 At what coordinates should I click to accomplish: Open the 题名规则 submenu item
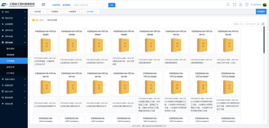pyautogui.click(x=10, y=48)
